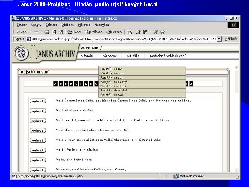Open the rejstříky tab

[133, 56]
